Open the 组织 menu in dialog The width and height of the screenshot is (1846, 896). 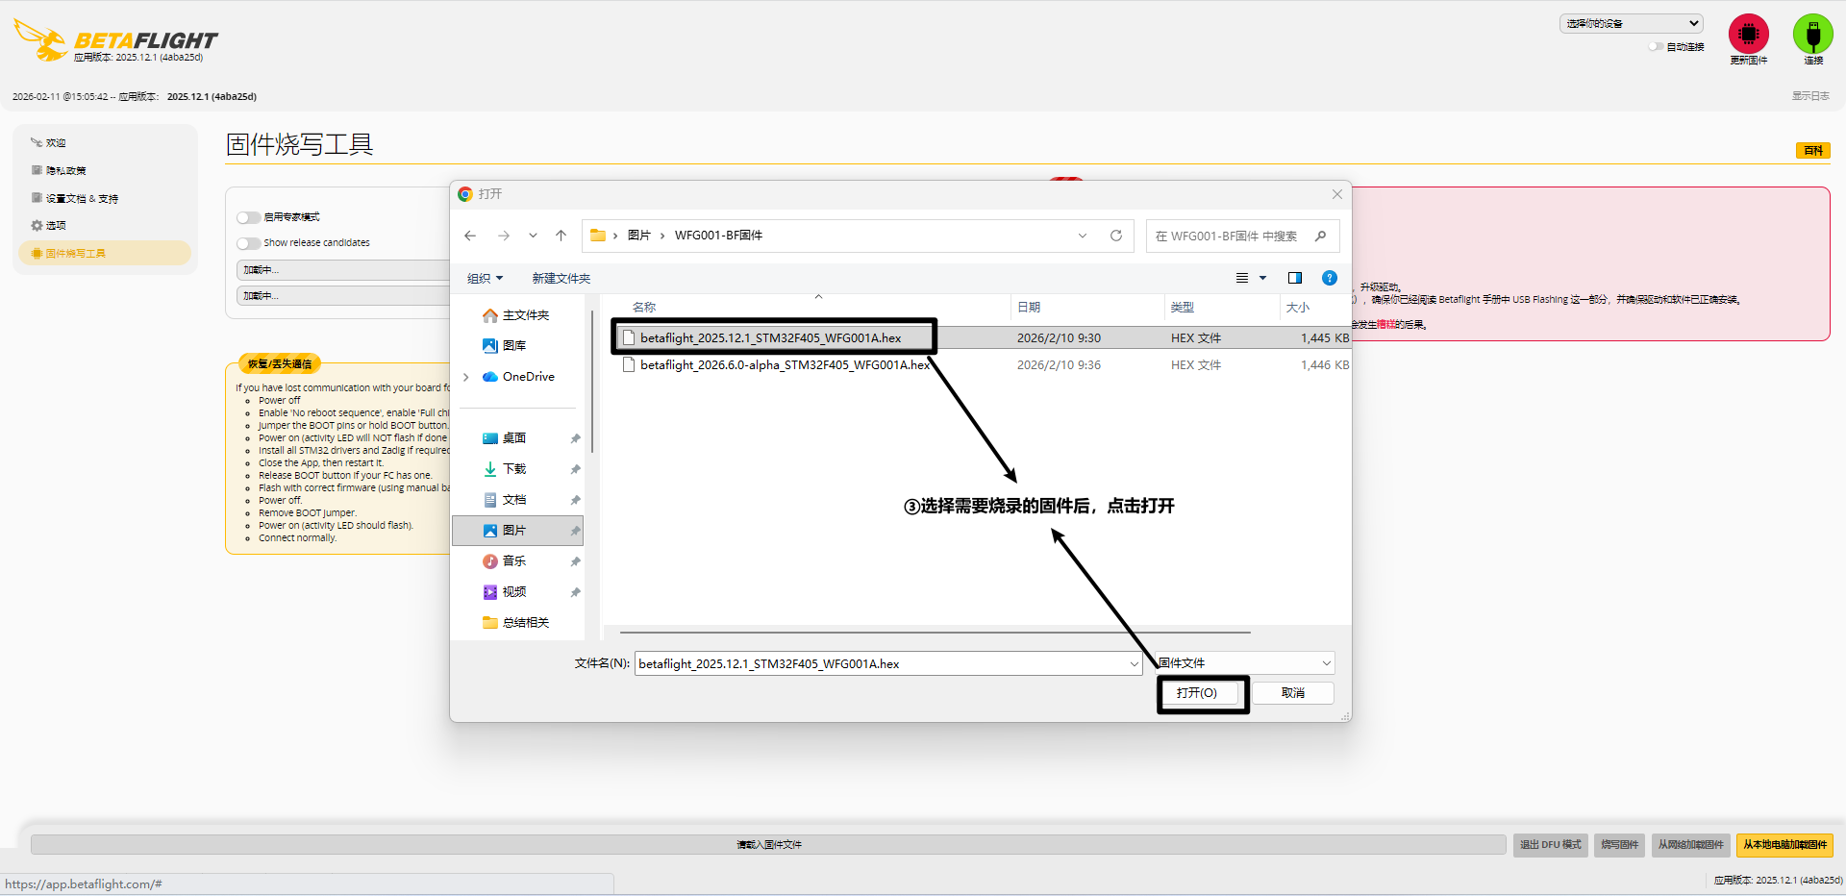pyautogui.click(x=485, y=278)
